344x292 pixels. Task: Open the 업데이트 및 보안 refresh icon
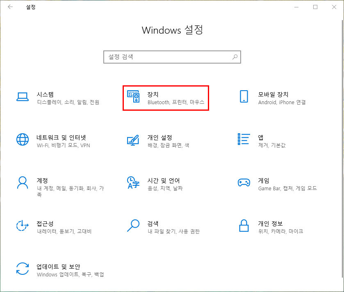(x=23, y=269)
